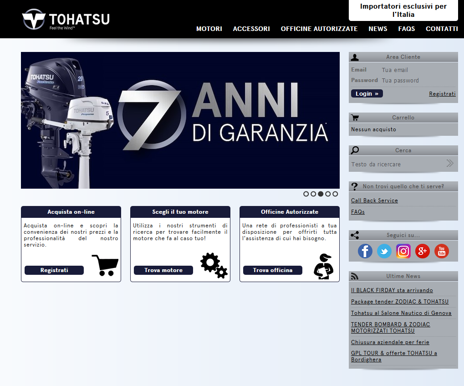Open Tohatsu's Facebook page icon
The width and height of the screenshot is (464, 386).
click(x=365, y=251)
